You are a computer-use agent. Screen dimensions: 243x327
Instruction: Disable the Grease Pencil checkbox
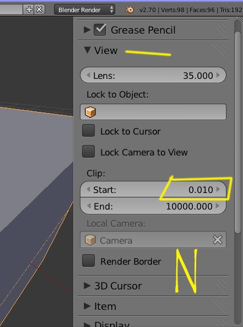tap(100, 30)
